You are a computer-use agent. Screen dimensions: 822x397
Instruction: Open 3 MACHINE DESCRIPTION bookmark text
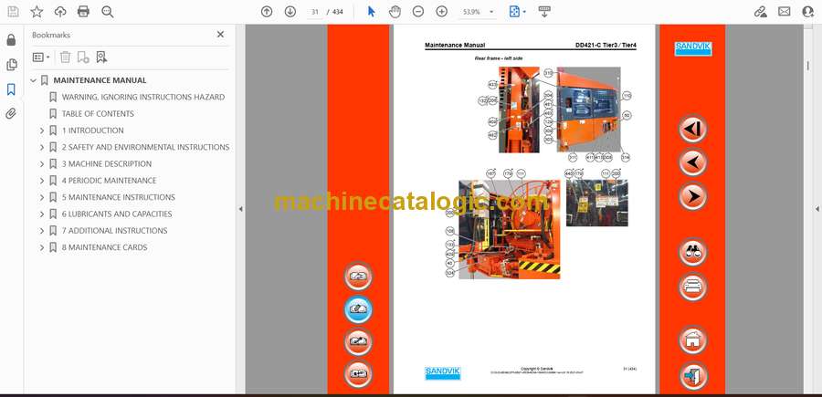pos(107,164)
